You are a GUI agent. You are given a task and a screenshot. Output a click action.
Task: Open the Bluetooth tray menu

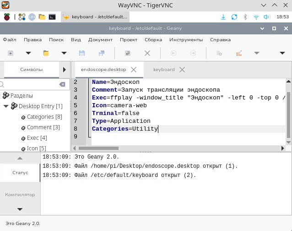tap(245, 17)
